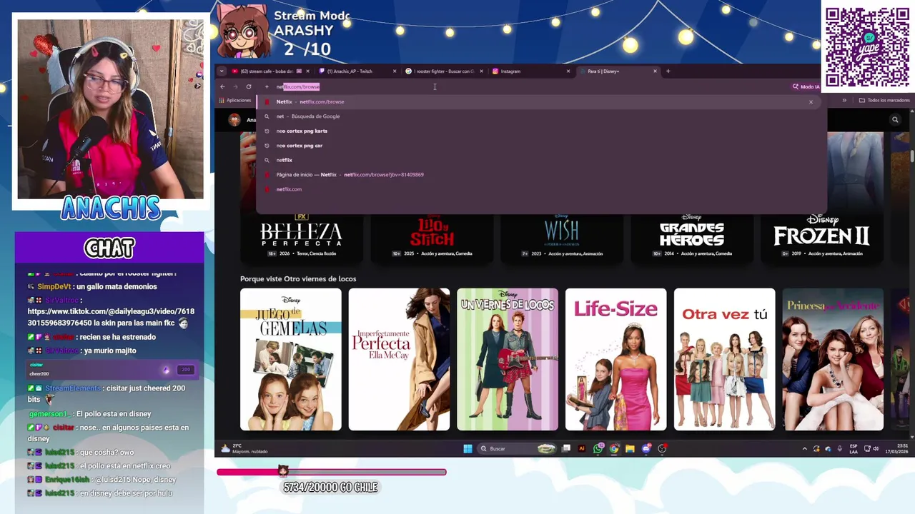The width and height of the screenshot is (915, 514).
Task: Open Discord from the taskbar
Action: (x=646, y=448)
